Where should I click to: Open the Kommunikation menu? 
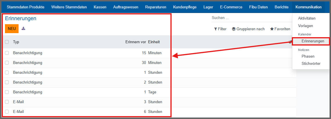(308, 7)
